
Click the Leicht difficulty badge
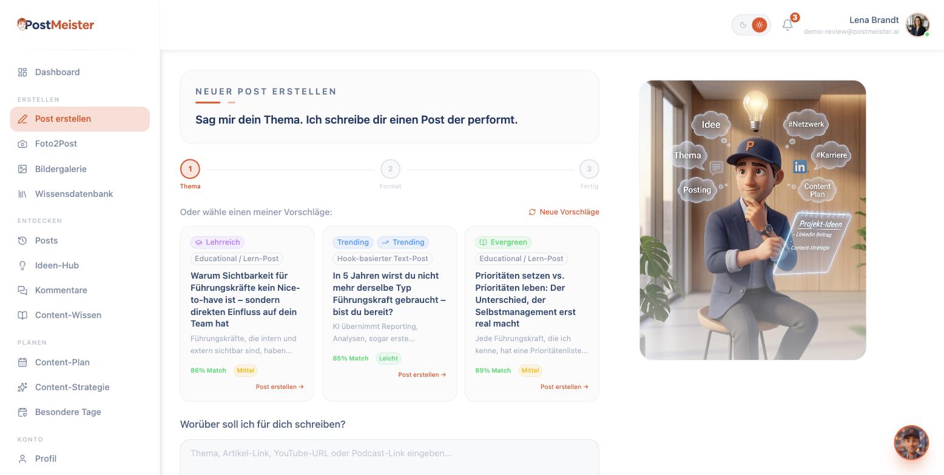[388, 358]
